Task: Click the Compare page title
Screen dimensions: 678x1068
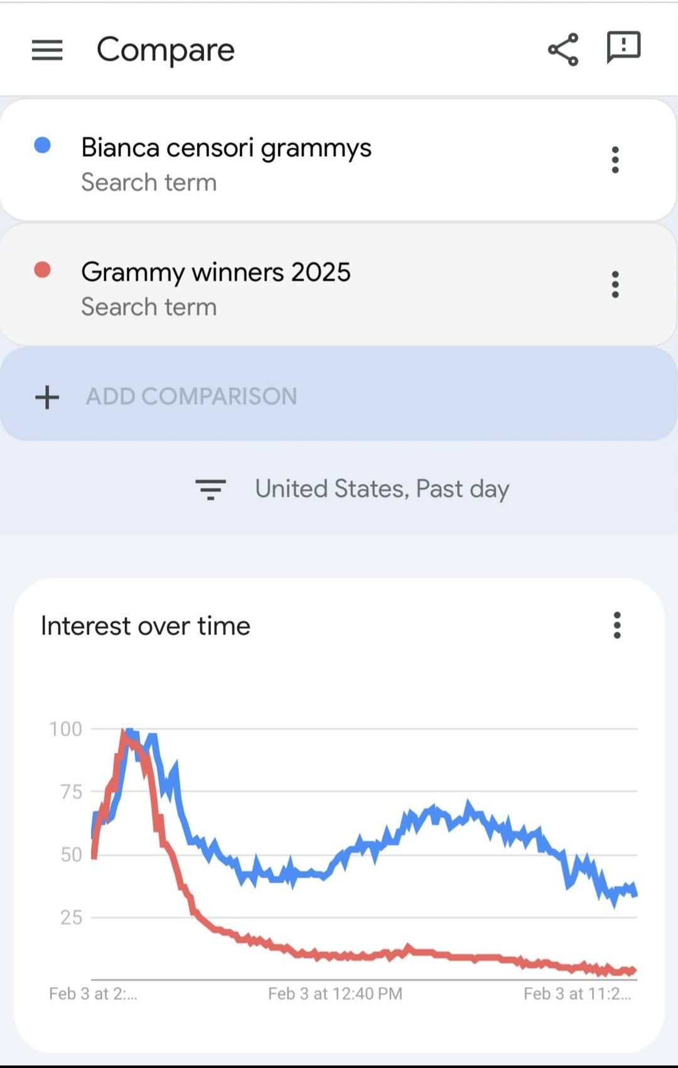Action: tap(165, 50)
